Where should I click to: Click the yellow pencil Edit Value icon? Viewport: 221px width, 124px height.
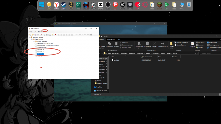pos(52,35)
